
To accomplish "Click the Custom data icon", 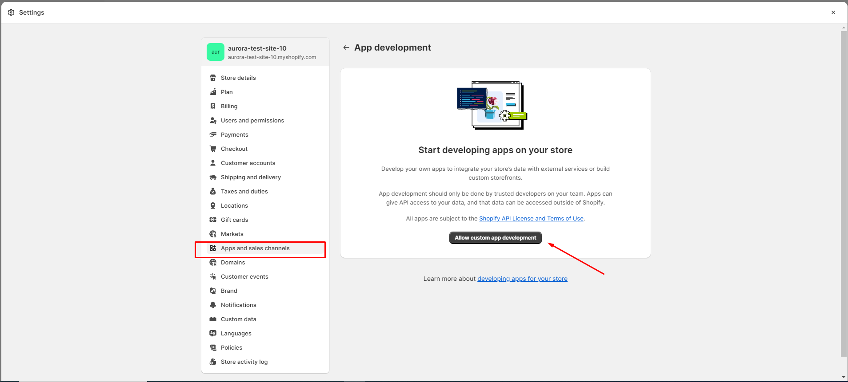I will tap(213, 319).
